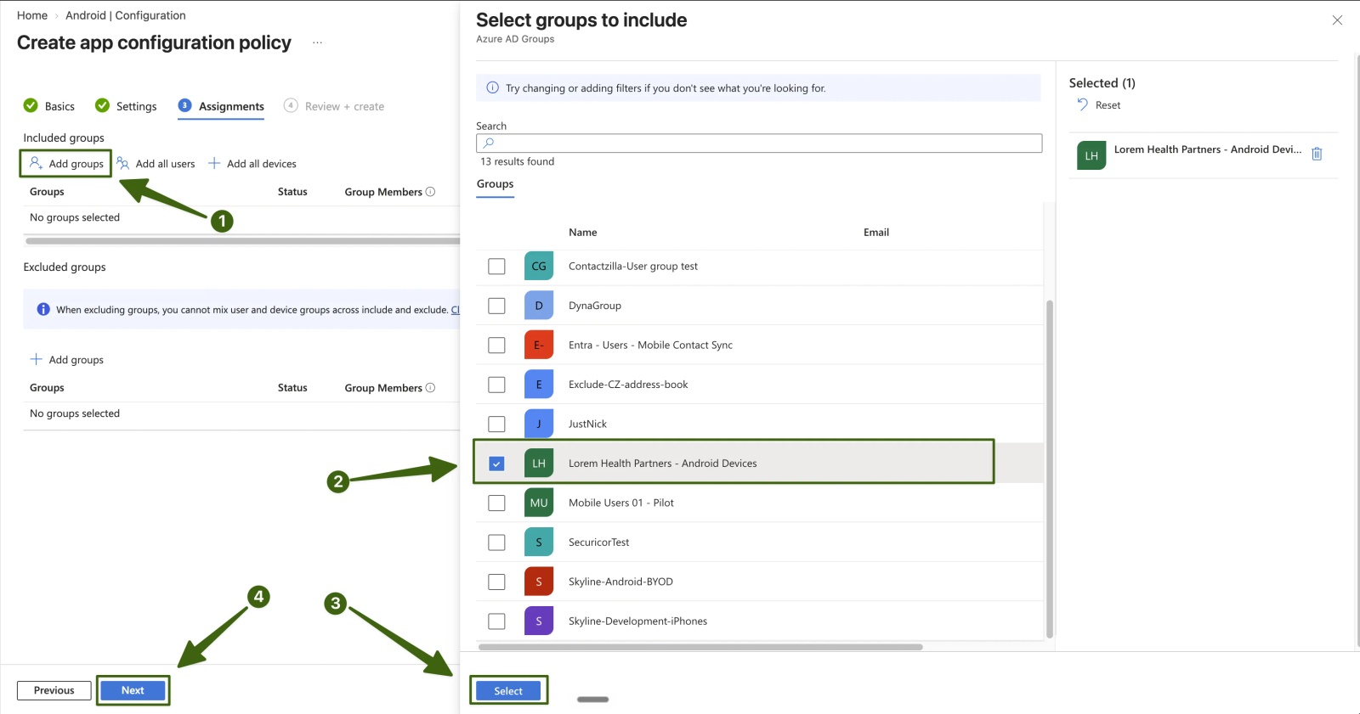Check the Mobile Users 01 - Pilot checkbox
The height and width of the screenshot is (714, 1360).
(497, 503)
